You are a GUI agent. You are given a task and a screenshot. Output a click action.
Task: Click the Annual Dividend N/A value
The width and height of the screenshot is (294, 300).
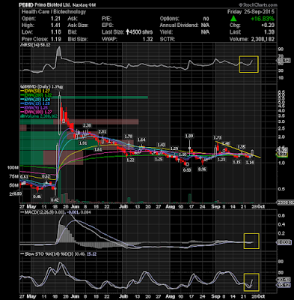pos(205,25)
